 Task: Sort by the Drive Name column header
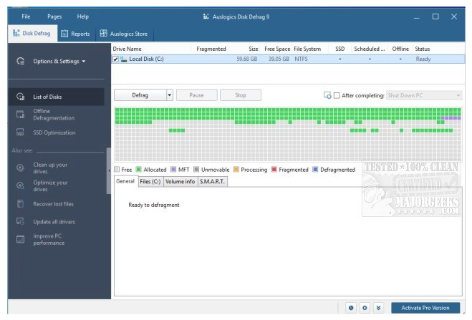click(x=151, y=49)
